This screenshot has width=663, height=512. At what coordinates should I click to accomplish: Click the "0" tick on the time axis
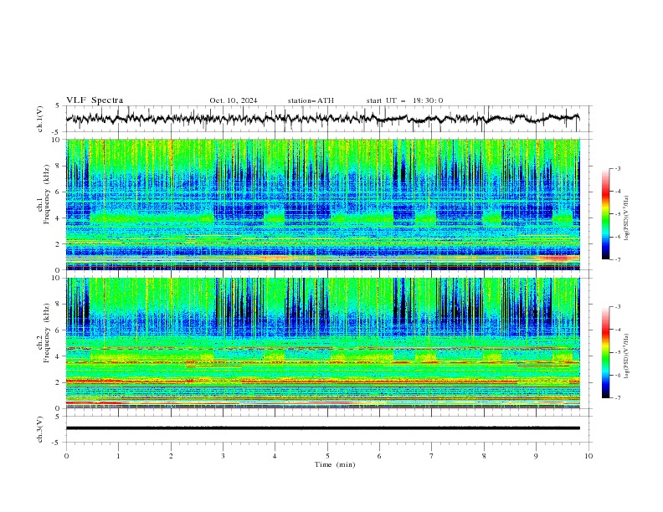(66, 456)
